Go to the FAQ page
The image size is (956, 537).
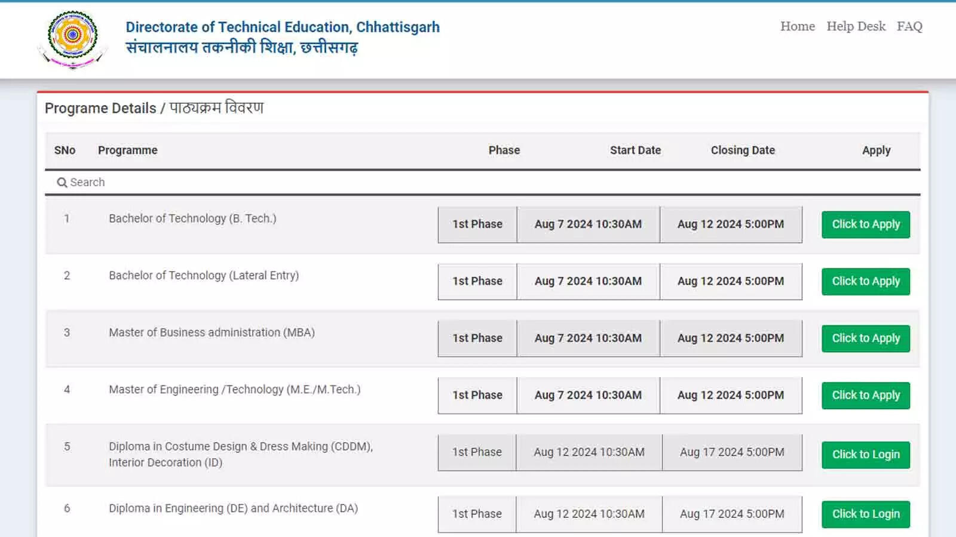tap(909, 26)
